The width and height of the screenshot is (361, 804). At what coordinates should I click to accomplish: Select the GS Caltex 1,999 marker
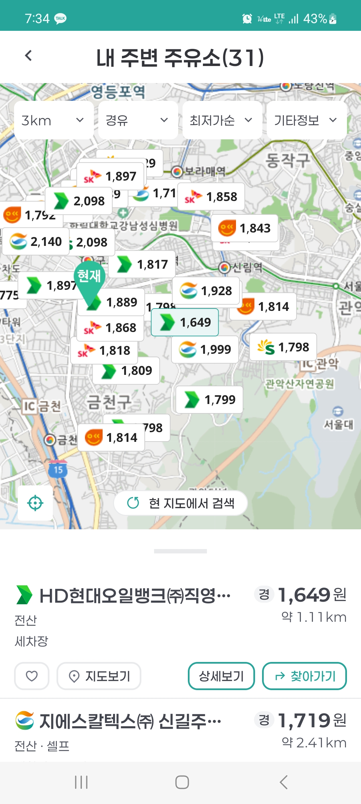click(205, 349)
